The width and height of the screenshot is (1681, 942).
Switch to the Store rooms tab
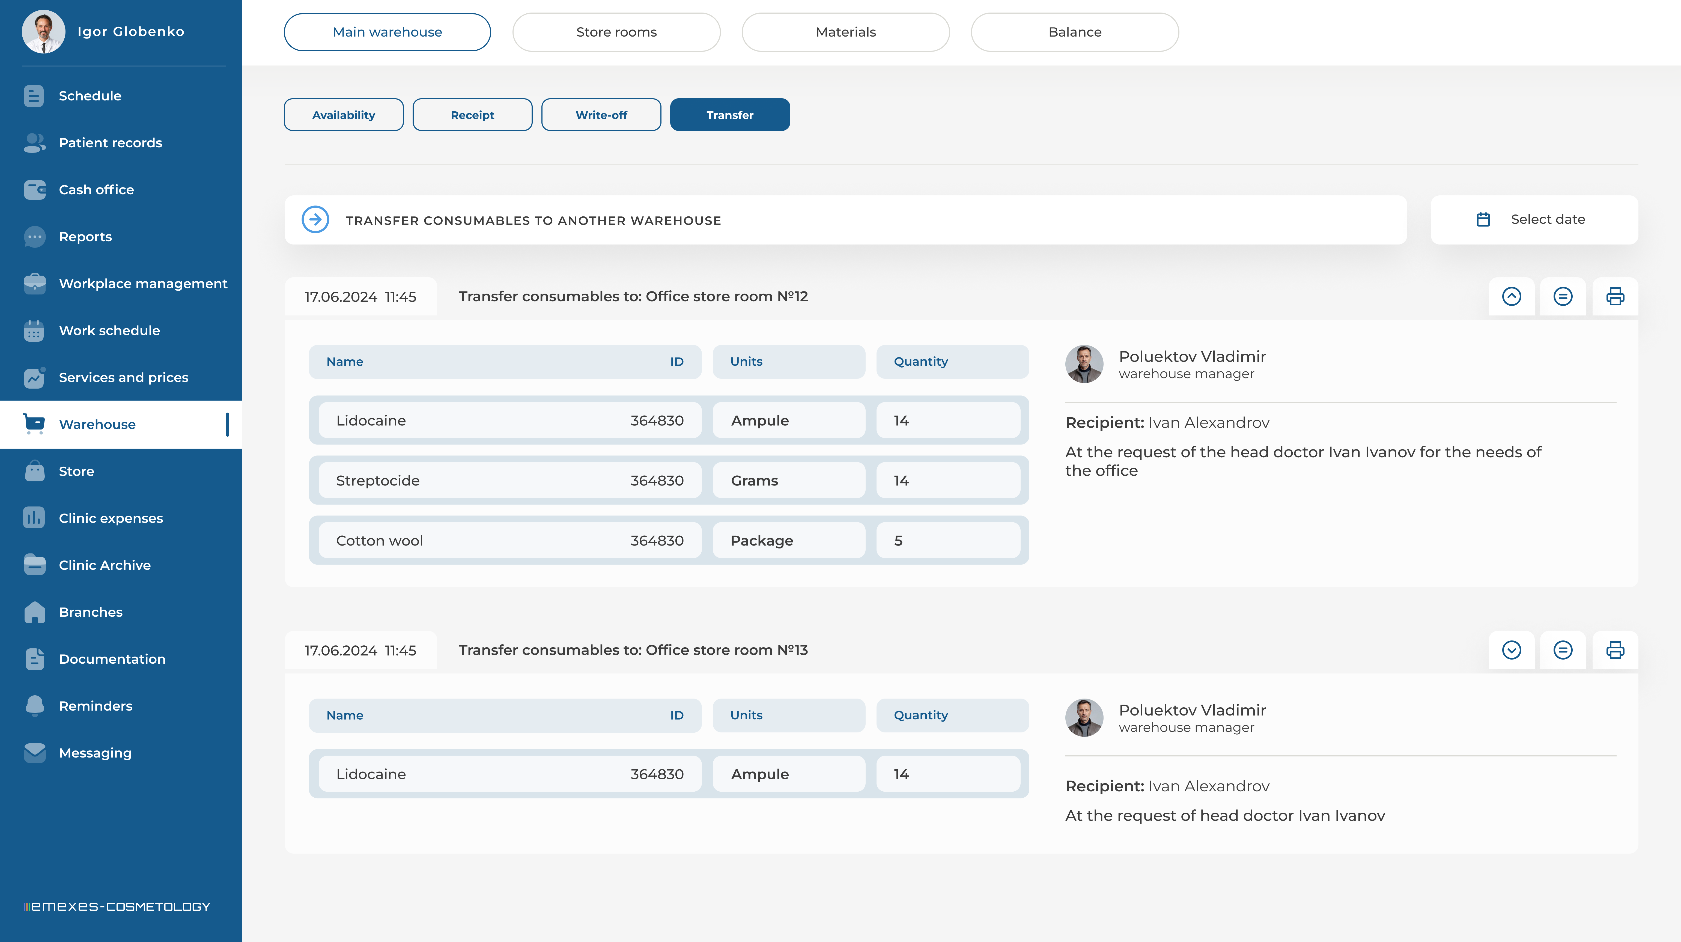[616, 32]
